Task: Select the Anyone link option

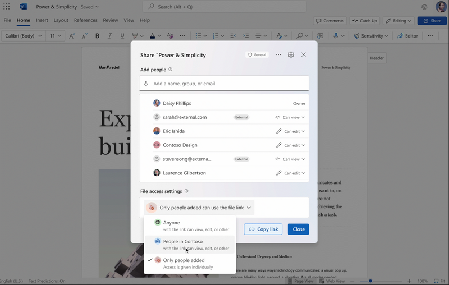Action: [x=190, y=226]
